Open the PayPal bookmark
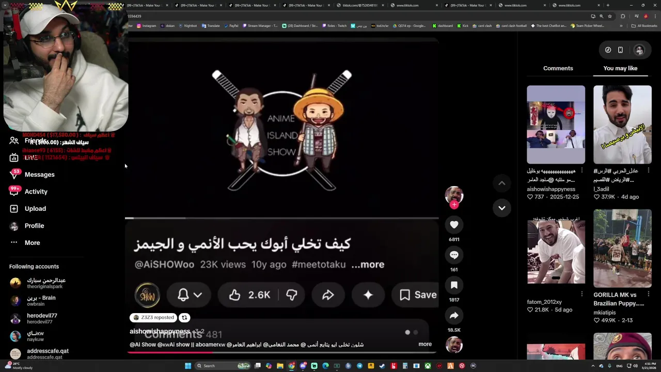 231,26
